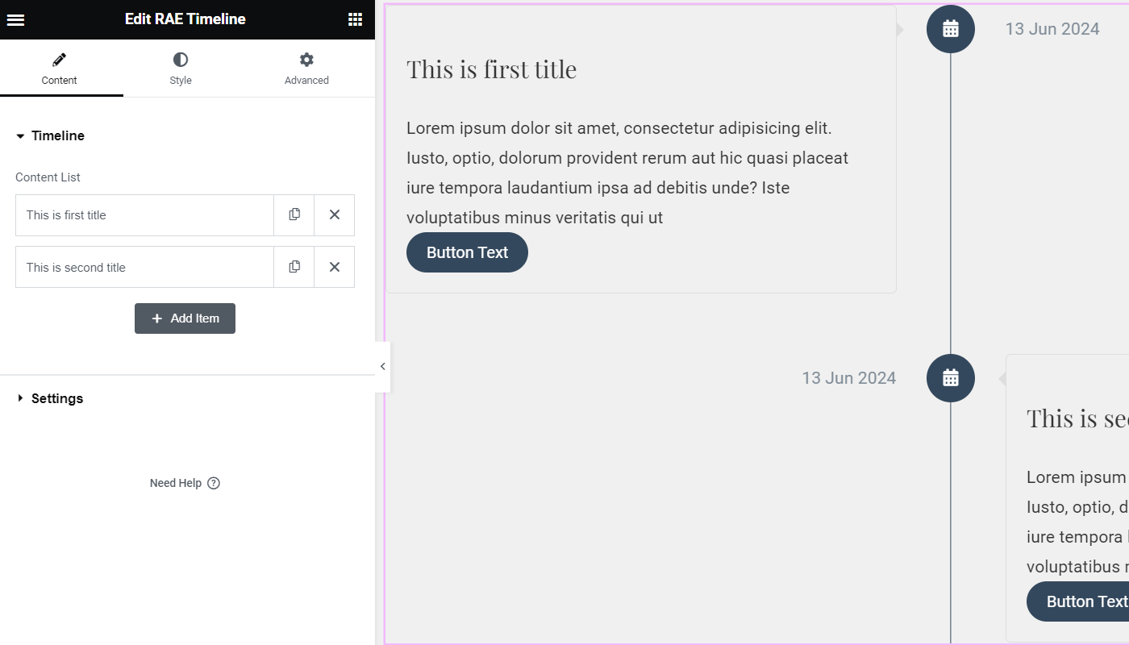Duplicate the 'This is first title' item
Image resolution: width=1129 pixels, height=645 pixels.
point(294,215)
